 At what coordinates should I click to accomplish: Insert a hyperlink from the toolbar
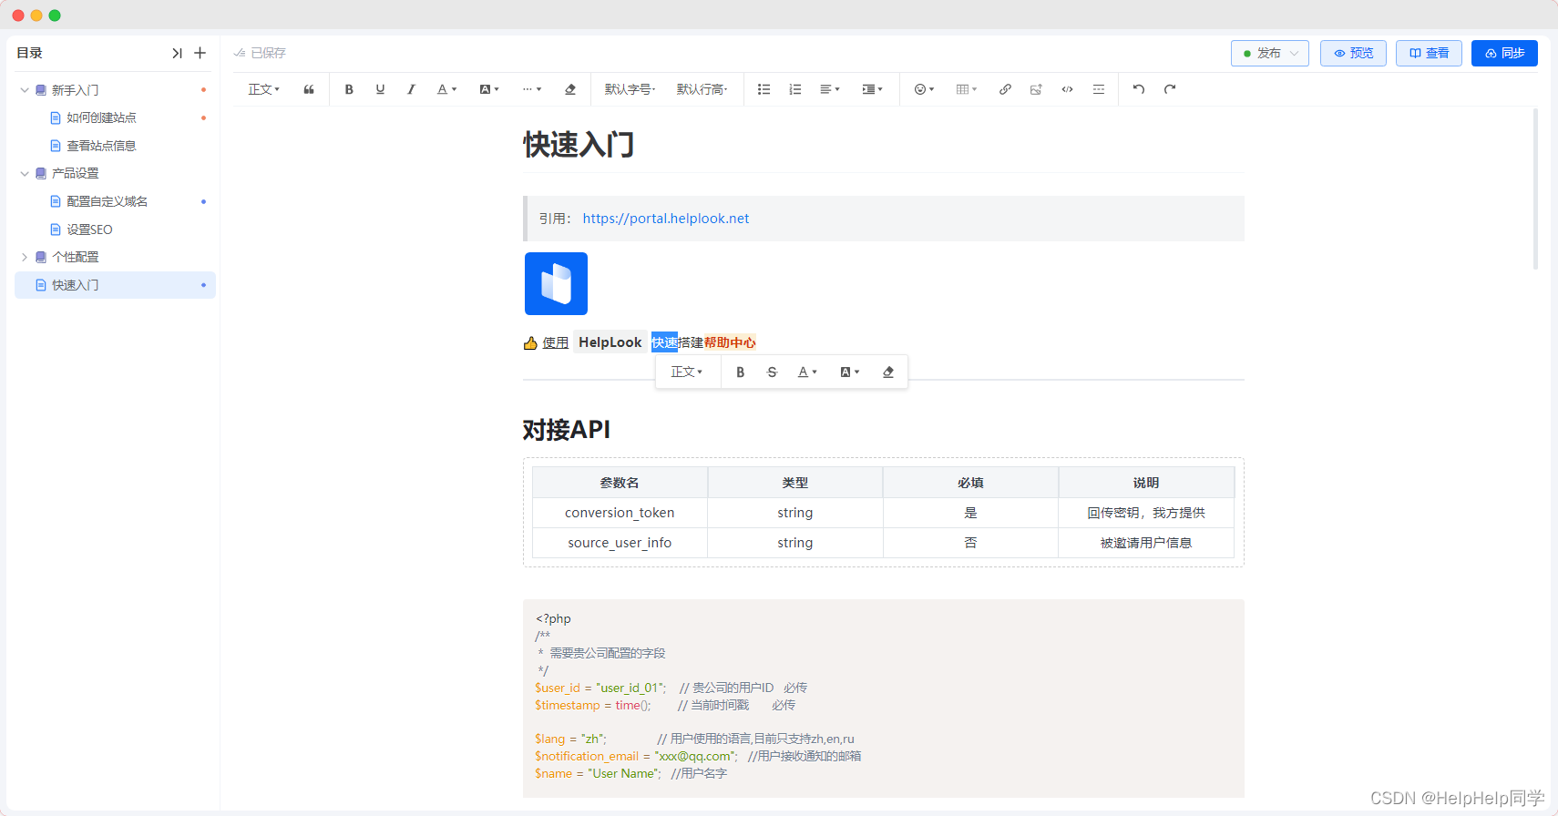1005,89
